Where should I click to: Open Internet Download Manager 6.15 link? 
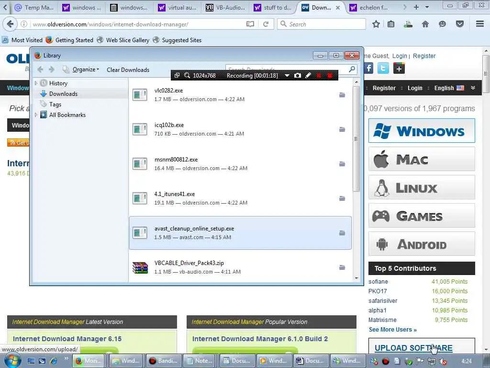click(67, 339)
